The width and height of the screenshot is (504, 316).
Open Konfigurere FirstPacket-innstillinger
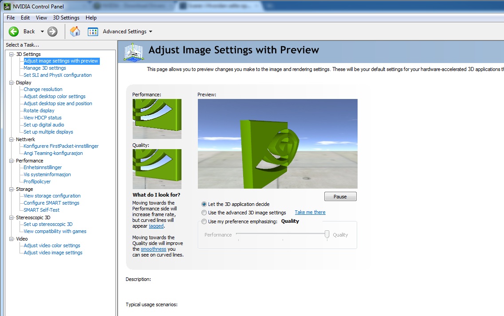coord(61,146)
